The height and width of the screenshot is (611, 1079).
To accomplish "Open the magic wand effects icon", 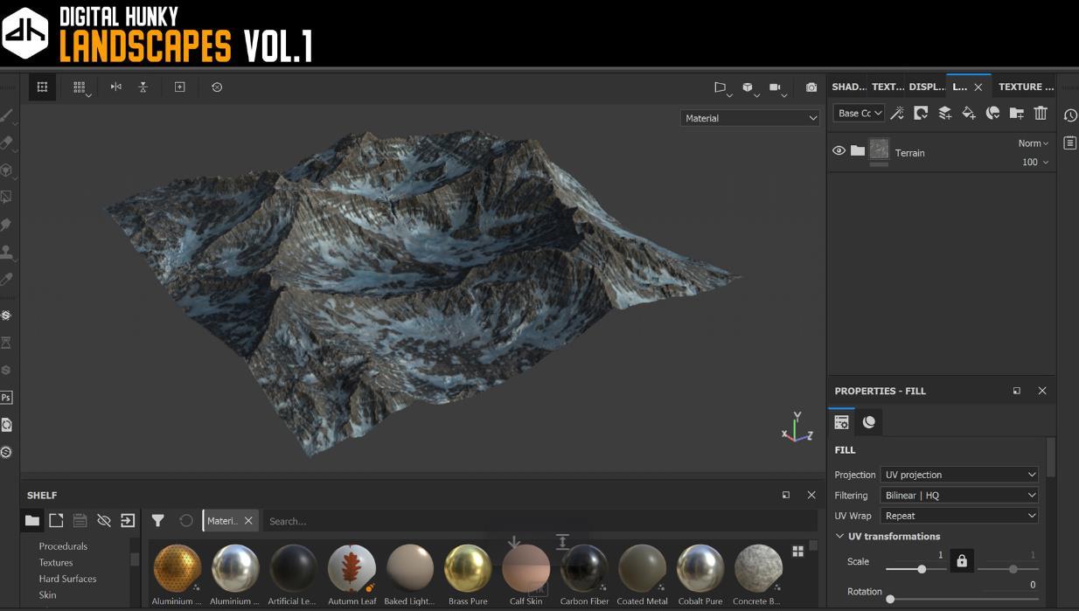I will (897, 113).
